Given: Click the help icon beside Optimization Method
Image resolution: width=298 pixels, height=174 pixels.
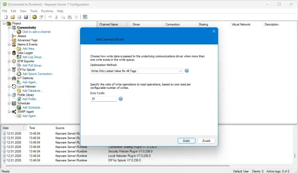Looking at the screenshot, I should 187,71.
